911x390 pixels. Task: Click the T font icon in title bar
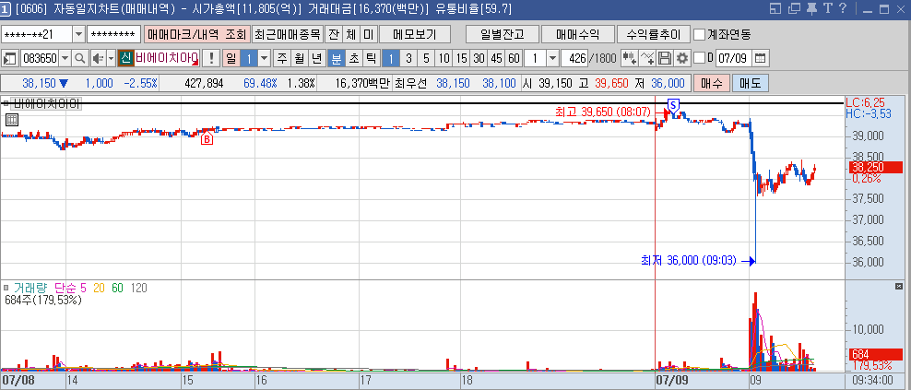coord(827,8)
